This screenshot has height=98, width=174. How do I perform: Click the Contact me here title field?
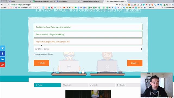(88, 27)
